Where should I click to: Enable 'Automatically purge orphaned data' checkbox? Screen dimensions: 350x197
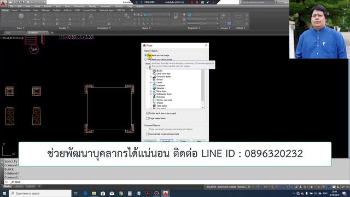tap(147, 134)
